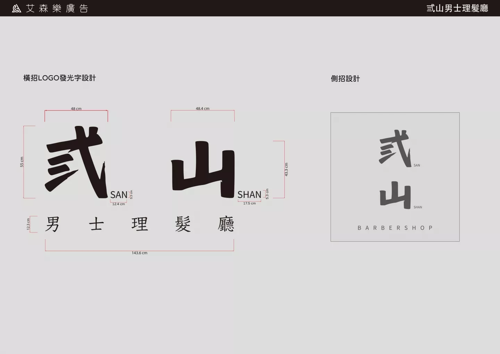Select the large SHAN text beside 山
Image resolution: width=500 pixels, height=354 pixels.
[249, 195]
